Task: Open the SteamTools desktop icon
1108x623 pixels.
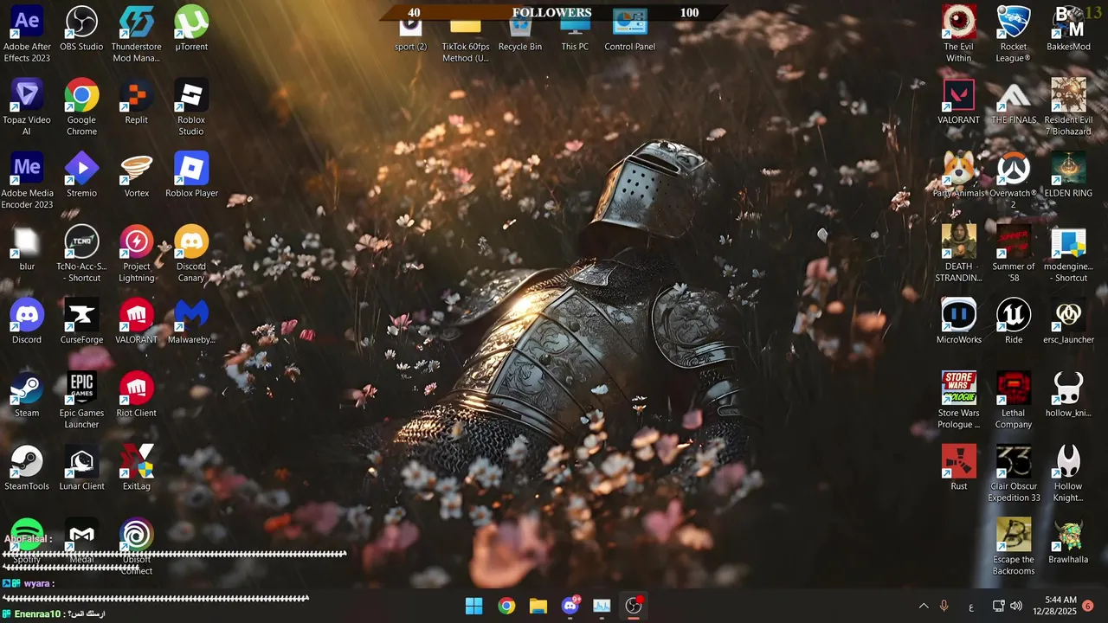Action: click(27, 469)
